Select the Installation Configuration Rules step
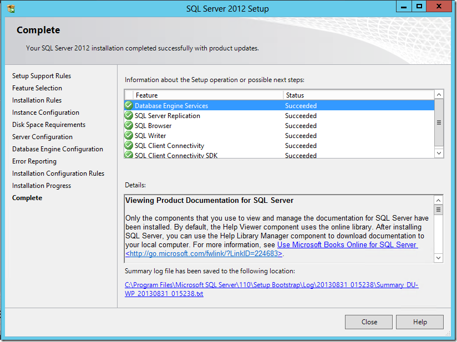The height and width of the screenshot is (342, 457). pos(58,173)
